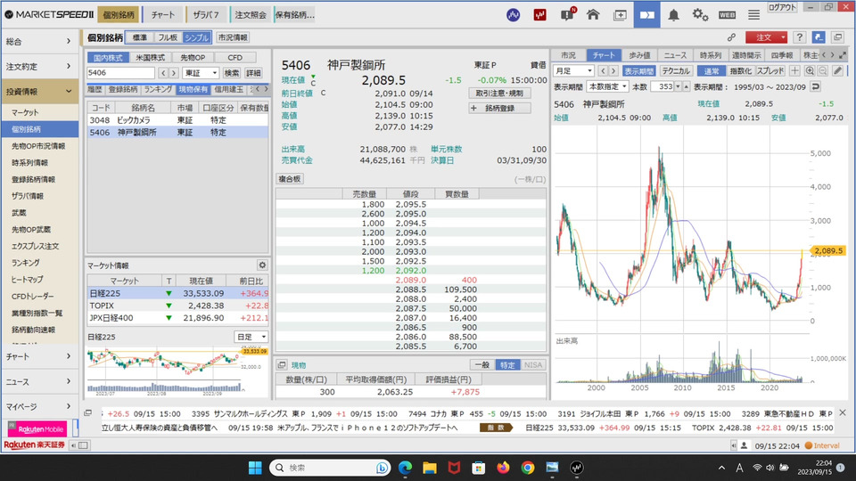856x481 pixels.
Task: Select the シンプル layout mode
Action: tap(196, 37)
